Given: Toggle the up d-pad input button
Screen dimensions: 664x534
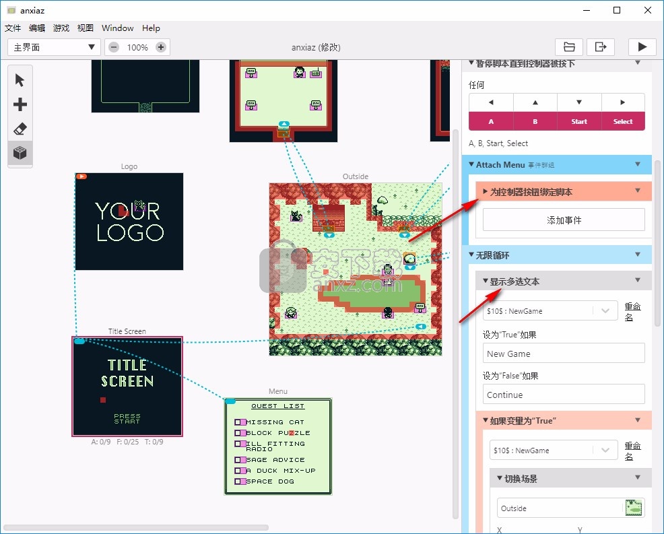Looking at the screenshot, I should tap(535, 102).
